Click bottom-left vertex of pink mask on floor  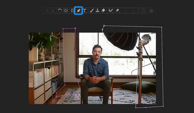click(56, 97)
